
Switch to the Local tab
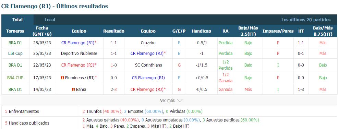(50, 20)
